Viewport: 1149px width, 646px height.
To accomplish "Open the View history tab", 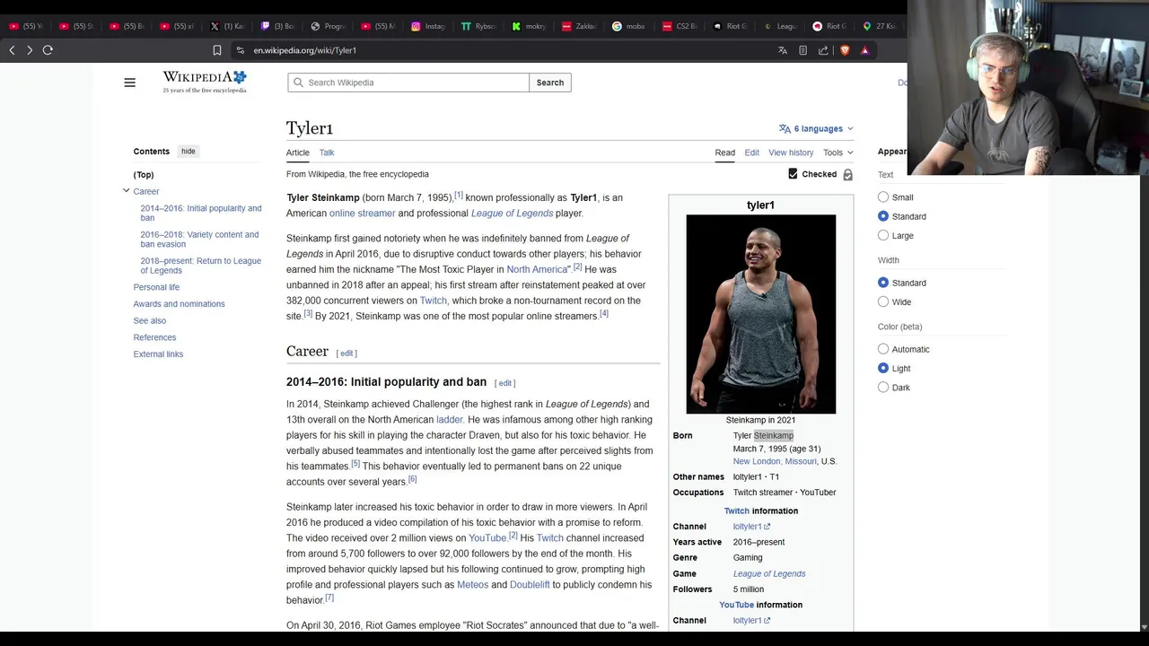I will tap(791, 153).
